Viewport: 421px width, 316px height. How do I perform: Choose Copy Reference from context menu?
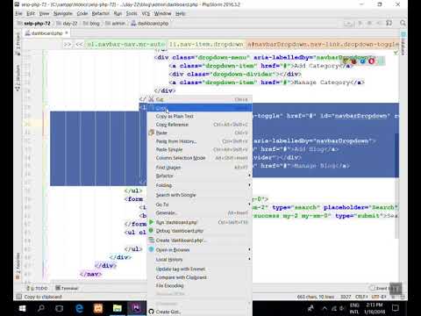click(x=200, y=125)
